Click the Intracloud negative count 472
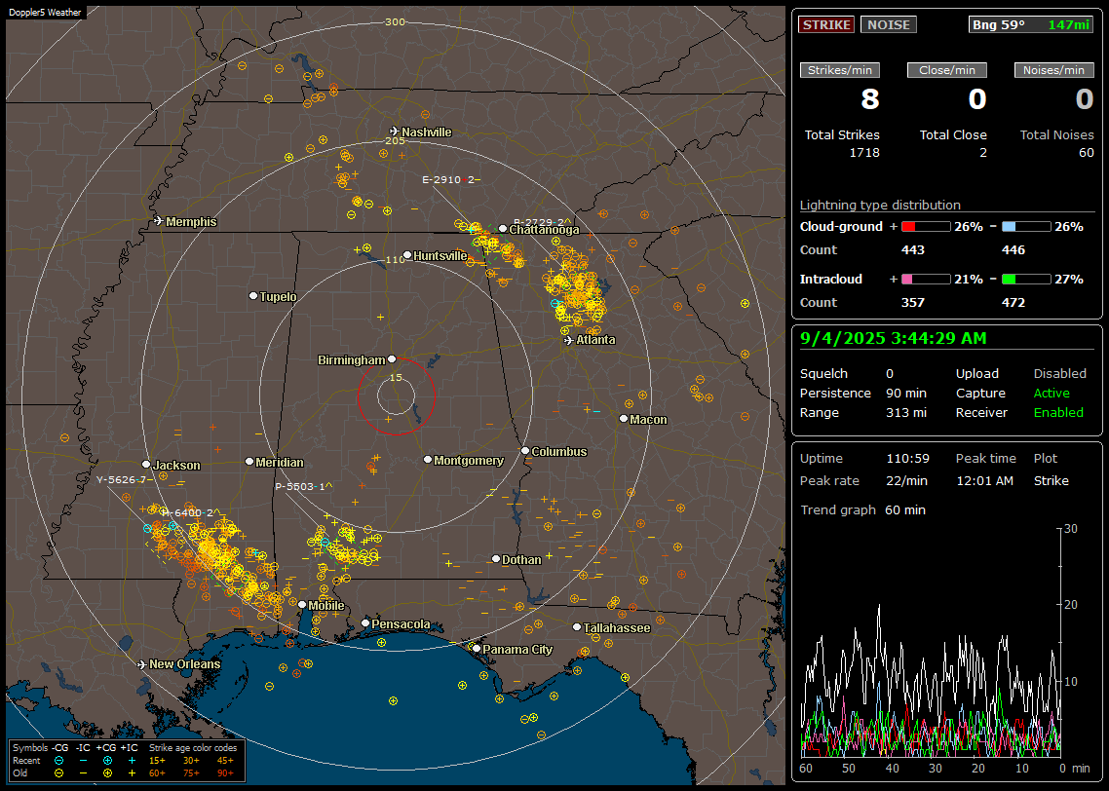The image size is (1109, 791). (1013, 302)
